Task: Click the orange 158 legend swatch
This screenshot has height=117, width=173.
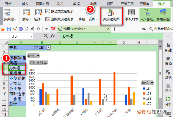Action: (x=144, y=93)
